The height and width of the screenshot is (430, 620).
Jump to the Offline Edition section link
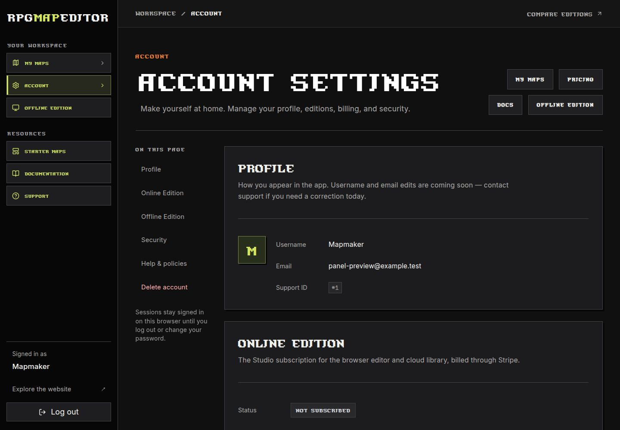163,217
